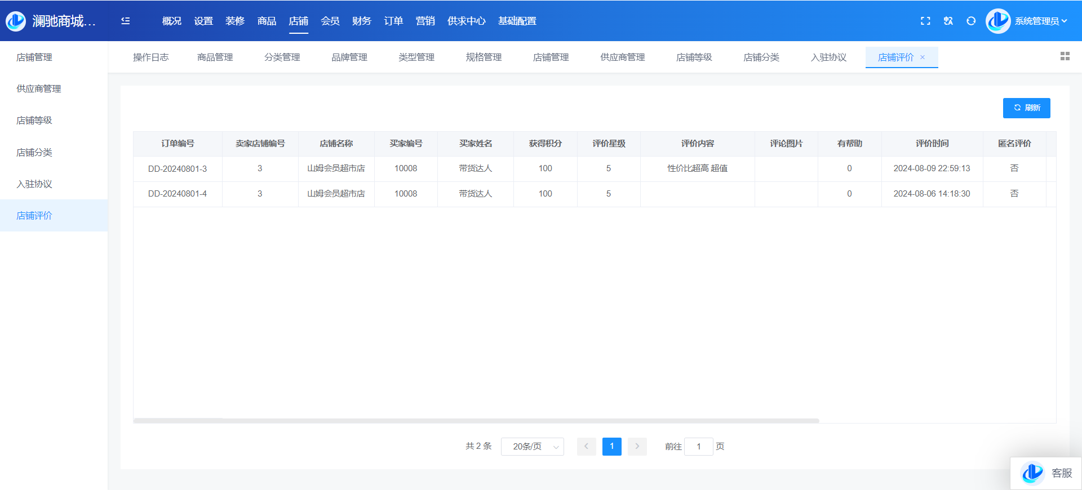
Task: Expand the 系统管理员 user dropdown
Action: (x=1041, y=21)
